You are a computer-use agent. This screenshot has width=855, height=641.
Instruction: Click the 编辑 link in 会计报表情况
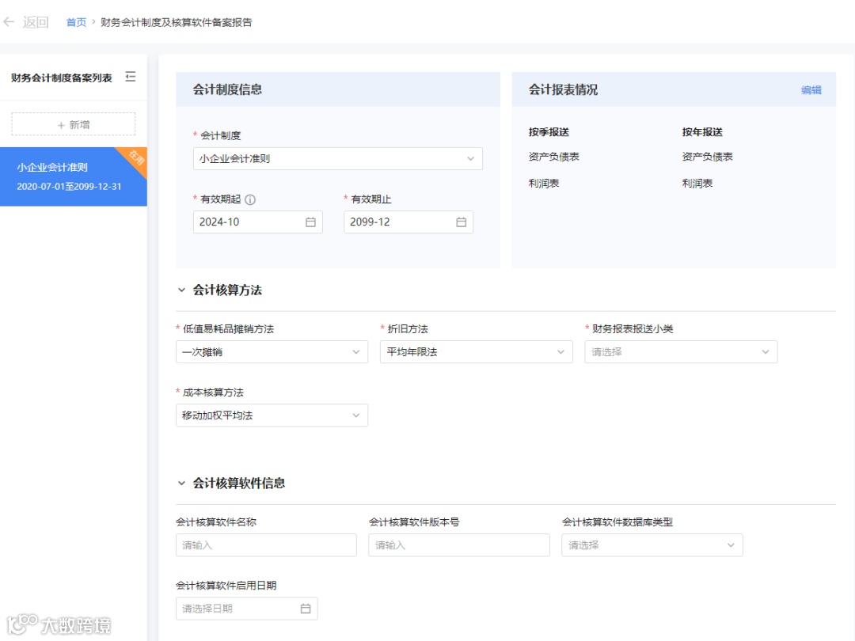[x=811, y=90]
